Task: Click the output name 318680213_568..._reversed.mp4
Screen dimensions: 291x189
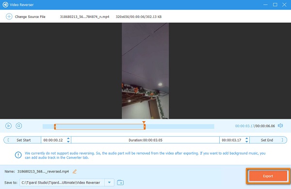Action: click(43, 172)
